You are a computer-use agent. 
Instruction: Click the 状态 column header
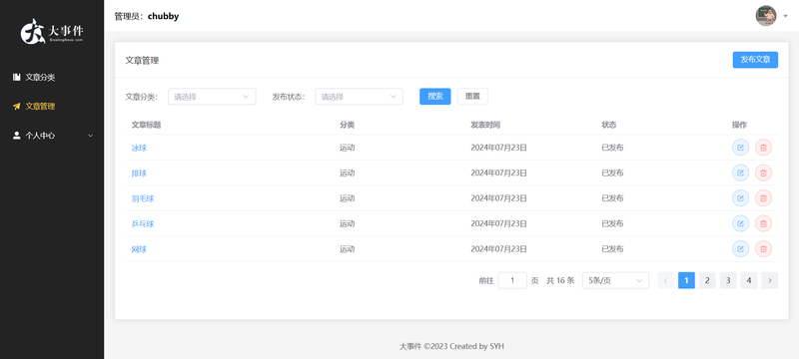click(x=609, y=125)
